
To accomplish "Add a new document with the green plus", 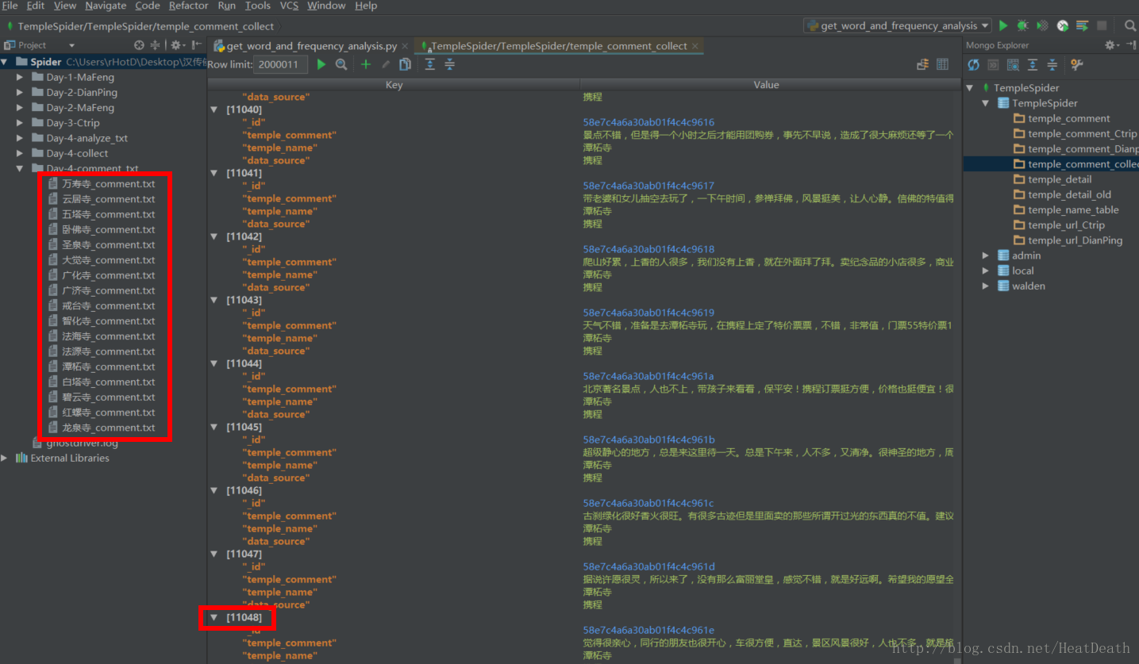I will pyautogui.click(x=365, y=64).
